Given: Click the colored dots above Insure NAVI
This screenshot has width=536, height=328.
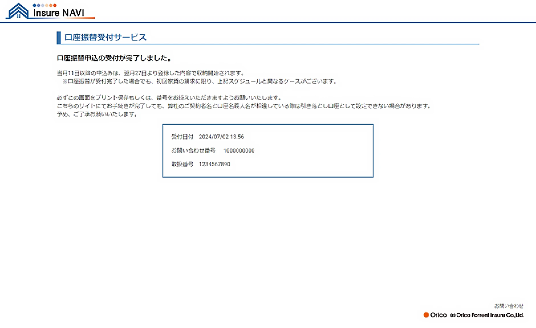Looking at the screenshot, I should tap(44, 5).
